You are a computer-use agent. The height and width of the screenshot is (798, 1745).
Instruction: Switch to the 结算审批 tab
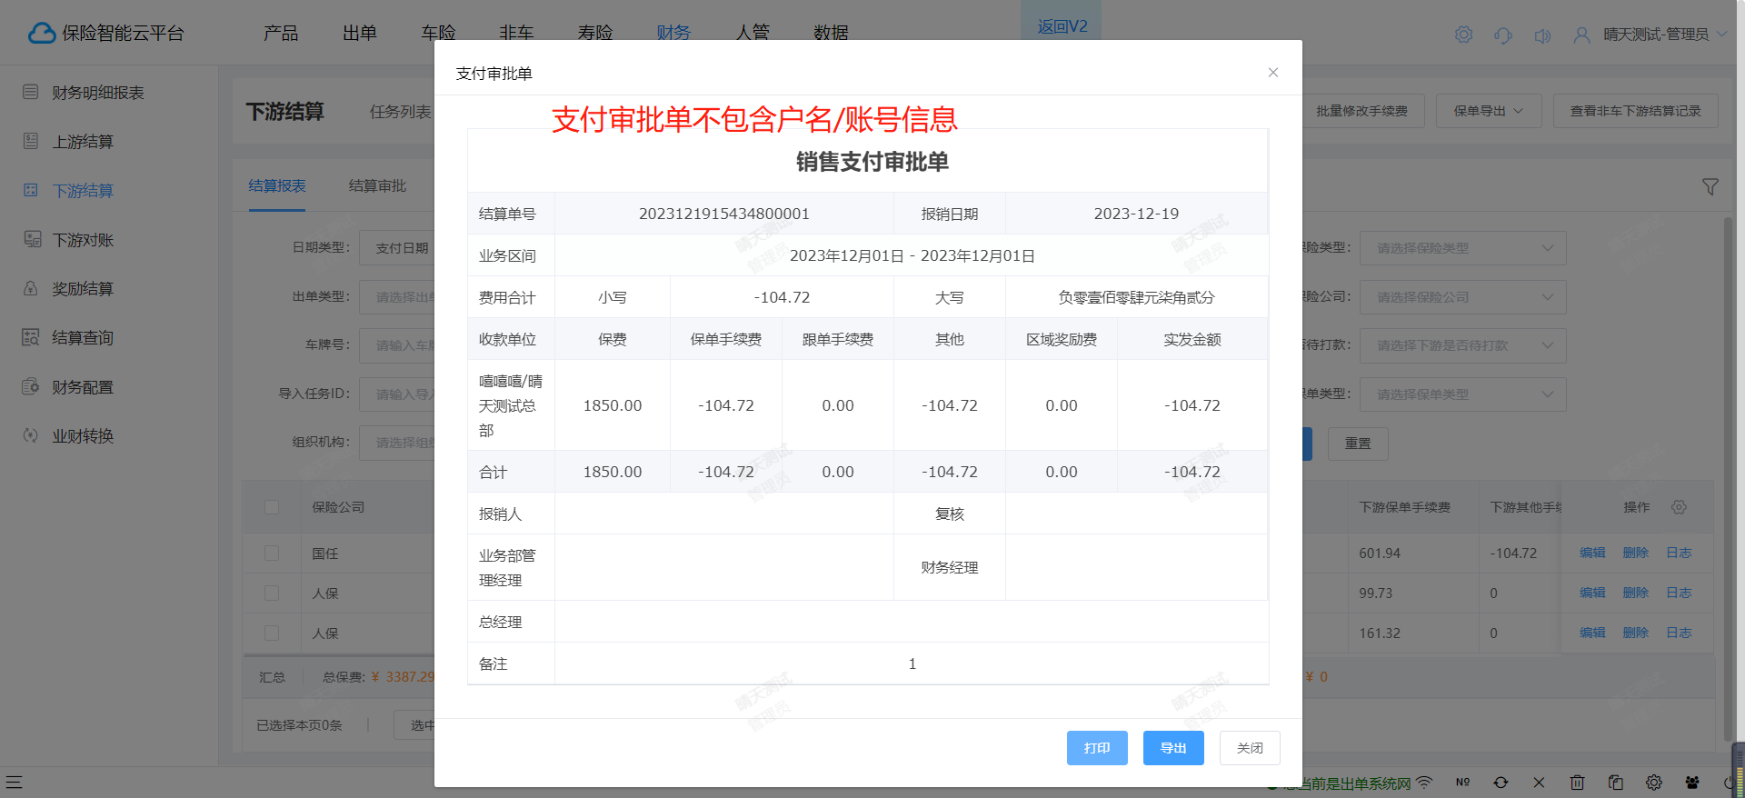click(377, 185)
